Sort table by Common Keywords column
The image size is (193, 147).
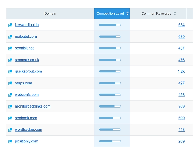point(158,13)
